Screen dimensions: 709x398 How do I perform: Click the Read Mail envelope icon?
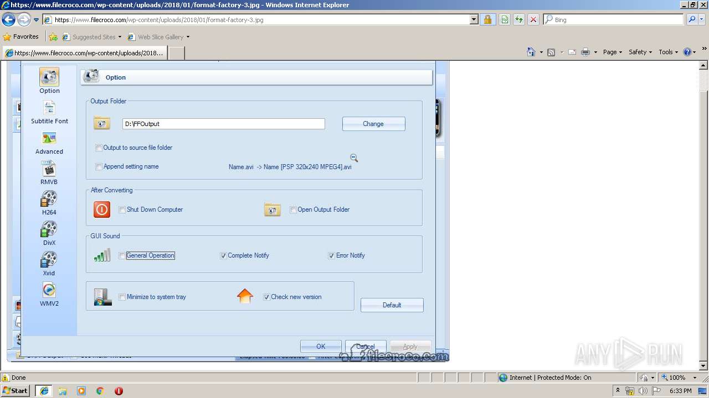[x=571, y=52]
